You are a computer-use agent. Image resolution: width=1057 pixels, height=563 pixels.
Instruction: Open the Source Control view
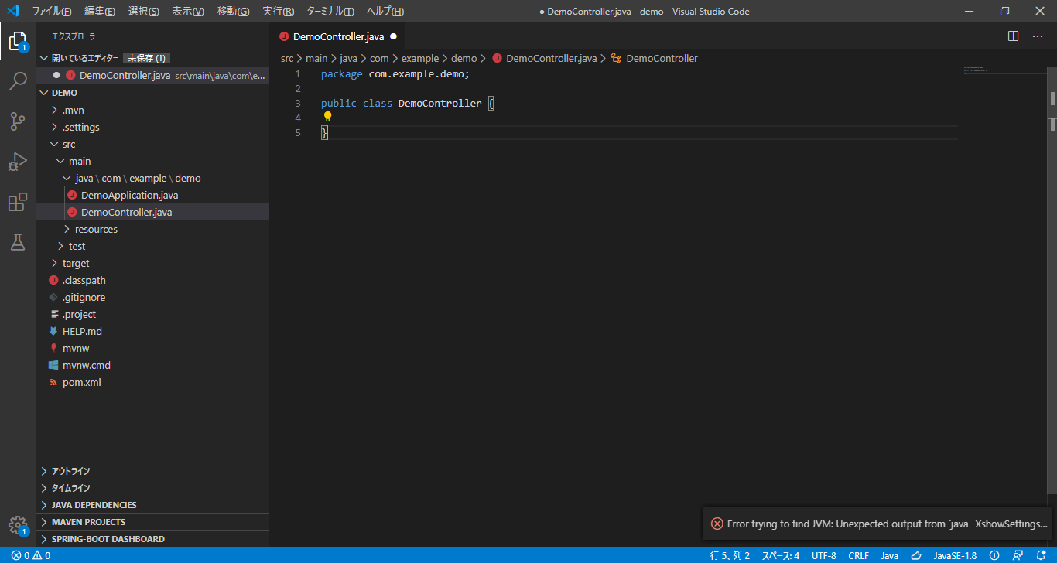[x=18, y=121]
